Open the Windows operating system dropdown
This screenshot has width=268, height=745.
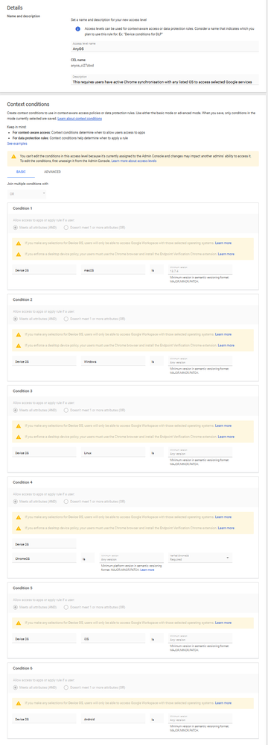pyautogui.click(x=113, y=361)
